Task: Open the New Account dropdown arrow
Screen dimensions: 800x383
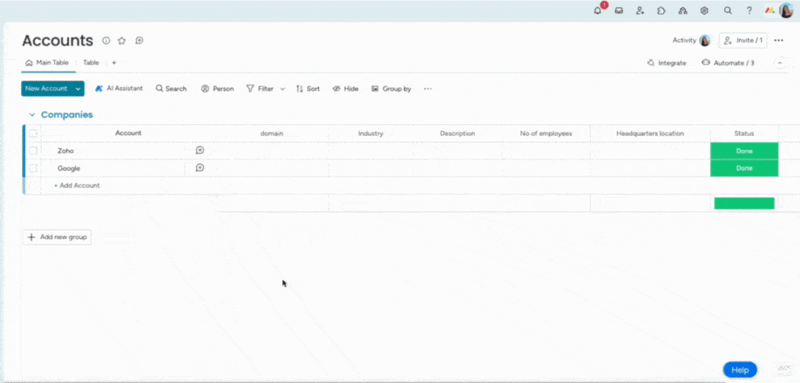Action: [x=78, y=89]
